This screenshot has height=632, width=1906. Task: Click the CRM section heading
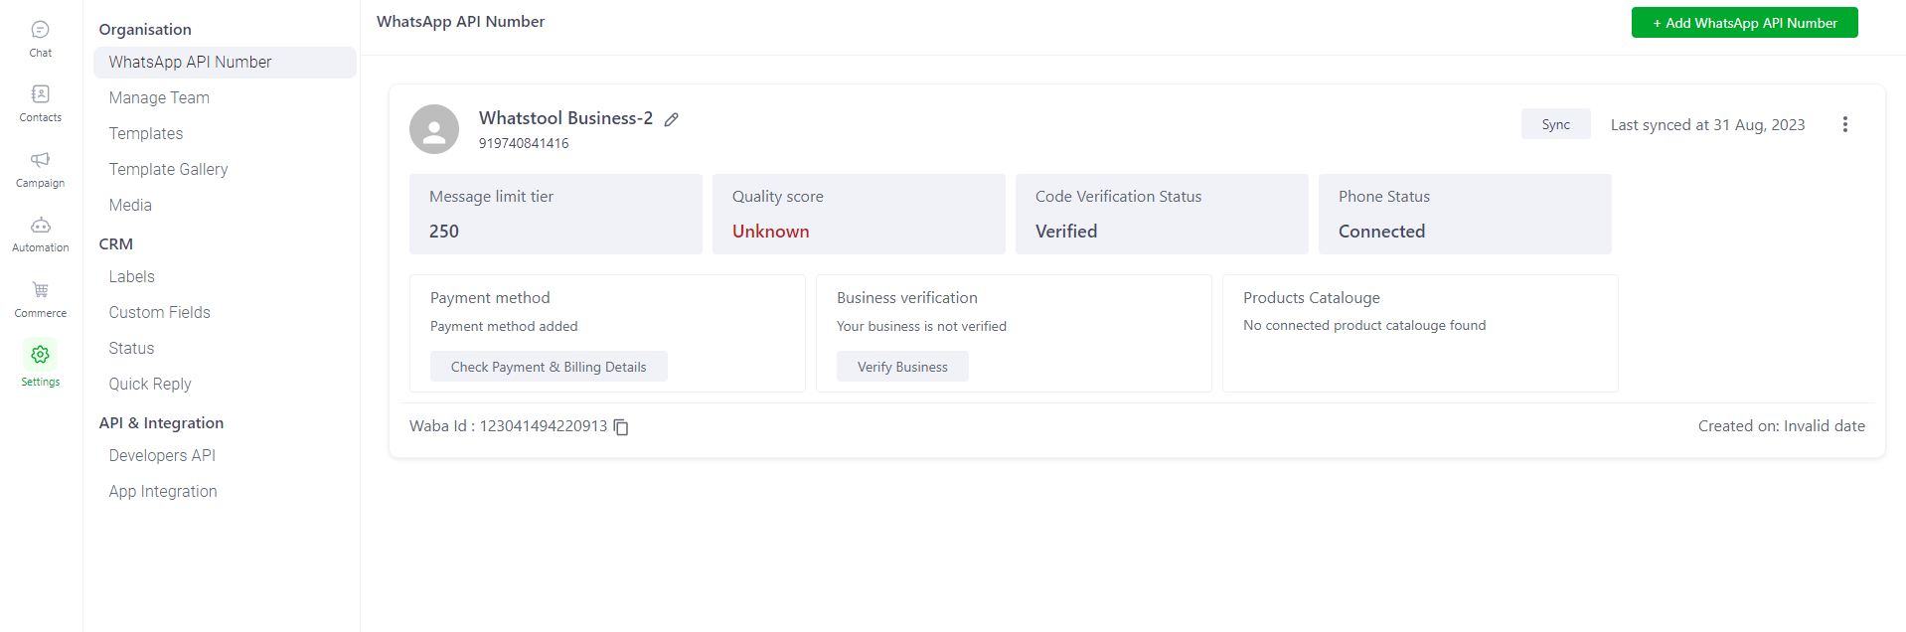[116, 244]
